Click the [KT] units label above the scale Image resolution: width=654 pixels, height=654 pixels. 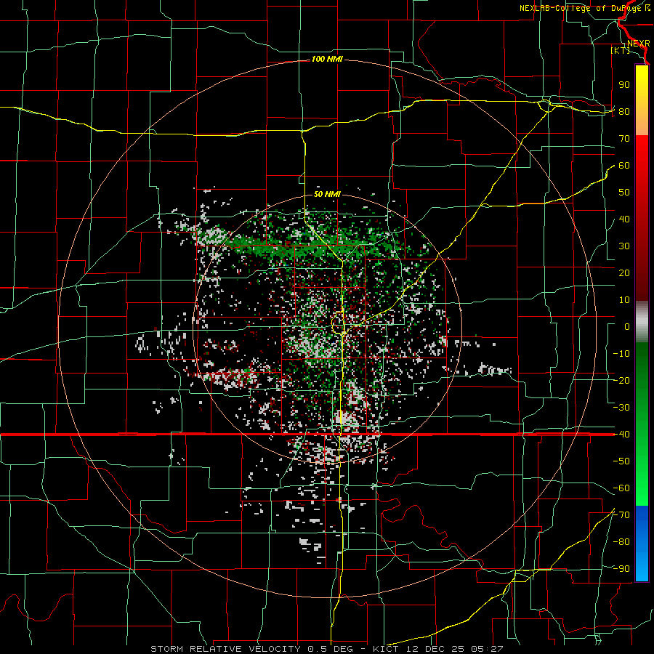tap(621, 50)
